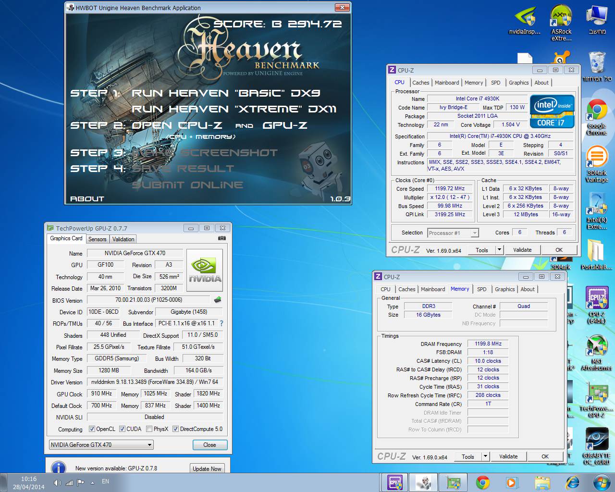Click the DRAM Frequency value 1199.8 MHz

(x=488, y=344)
